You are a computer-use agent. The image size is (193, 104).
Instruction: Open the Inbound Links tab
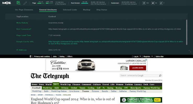click(x=70, y=10)
